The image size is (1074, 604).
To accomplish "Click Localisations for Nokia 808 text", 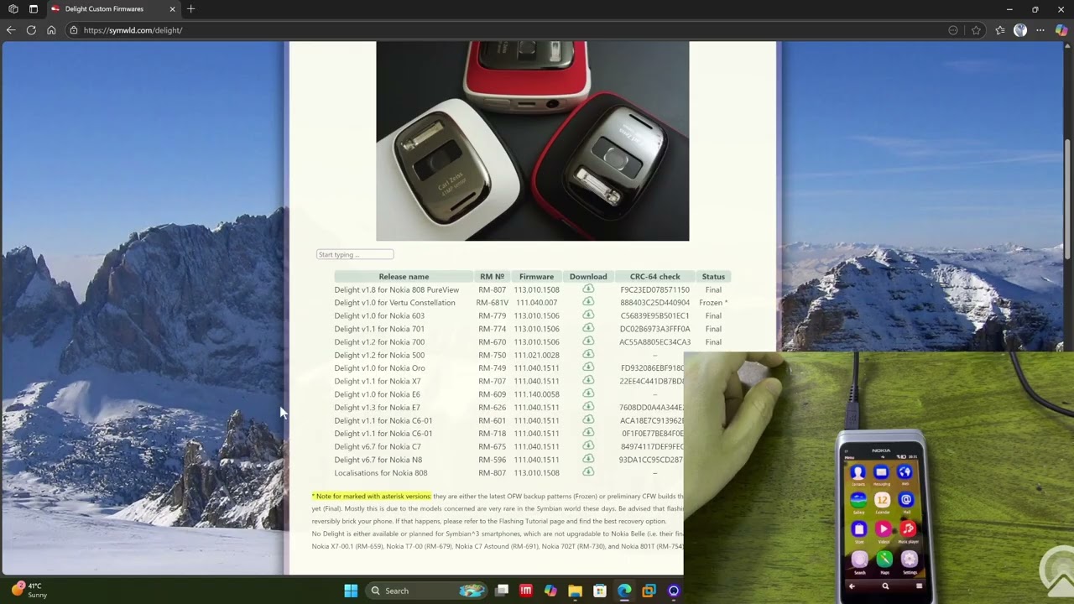I will click(381, 473).
